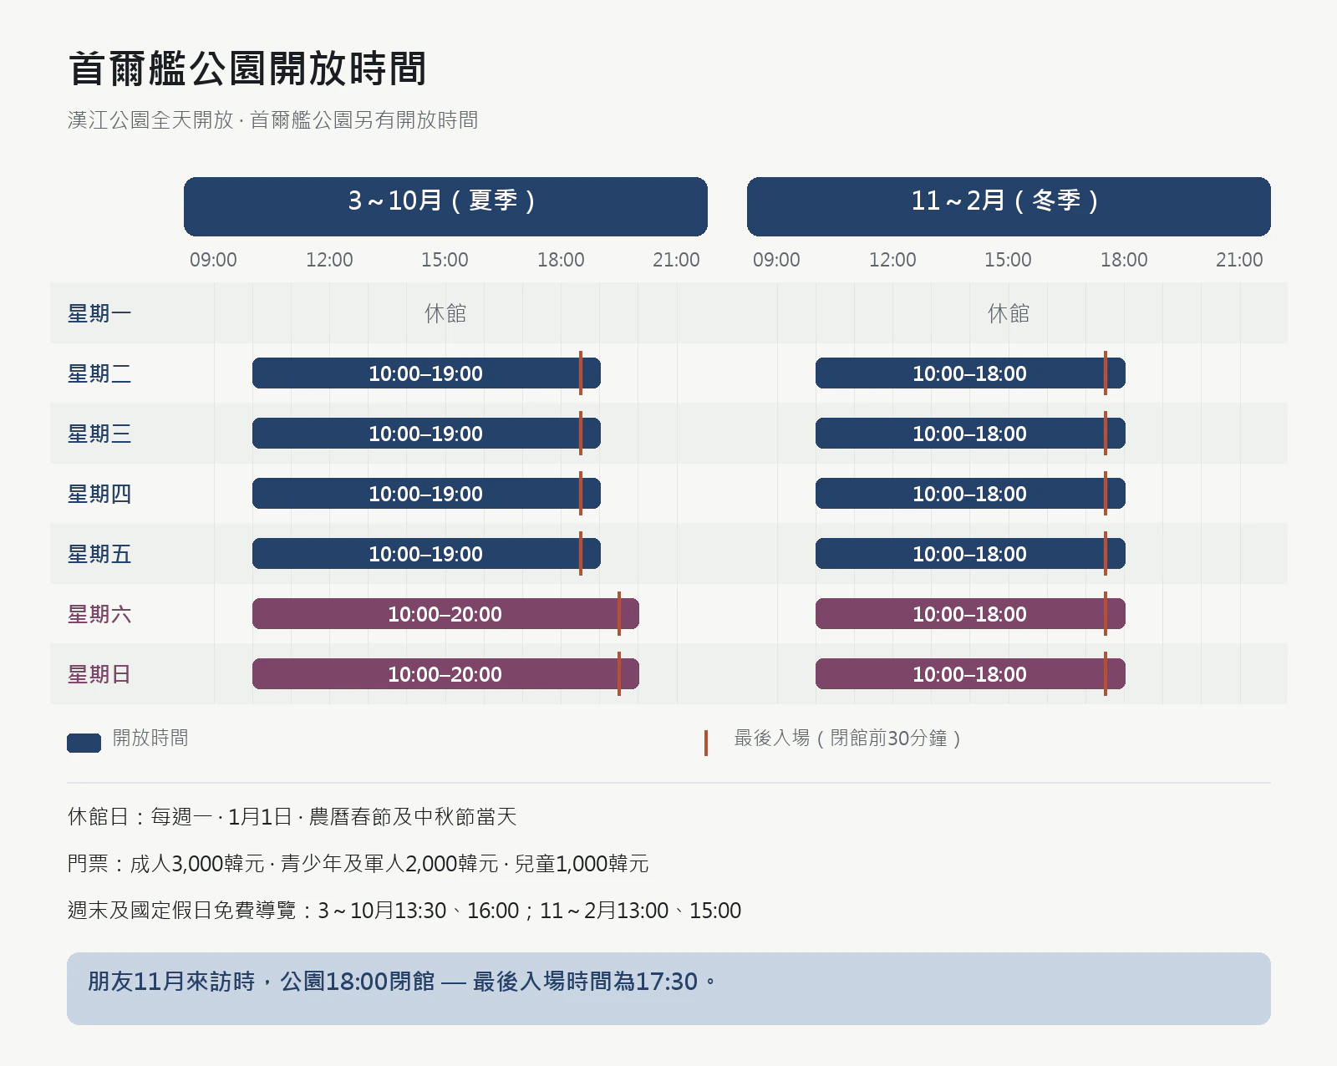
Task: Select the 星期三 row label
Action: (x=99, y=434)
